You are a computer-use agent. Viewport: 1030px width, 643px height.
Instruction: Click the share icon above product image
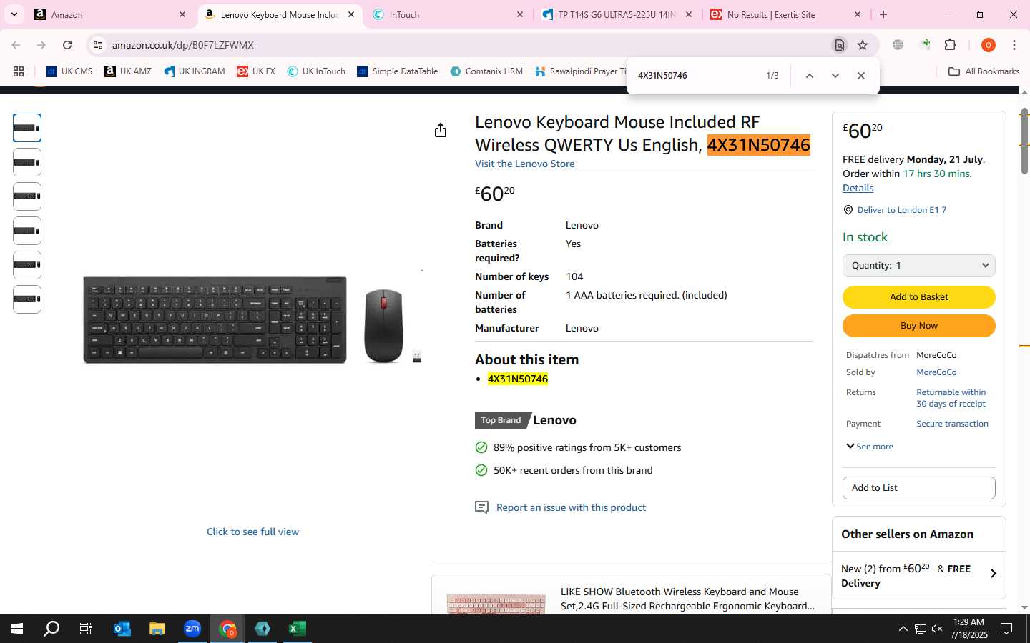coord(441,130)
